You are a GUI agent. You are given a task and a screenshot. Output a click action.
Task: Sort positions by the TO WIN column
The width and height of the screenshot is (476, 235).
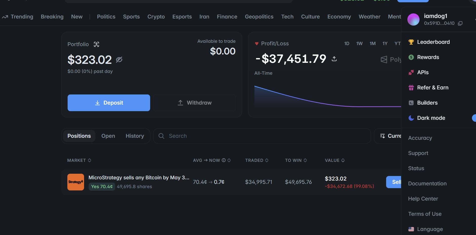pos(296,160)
